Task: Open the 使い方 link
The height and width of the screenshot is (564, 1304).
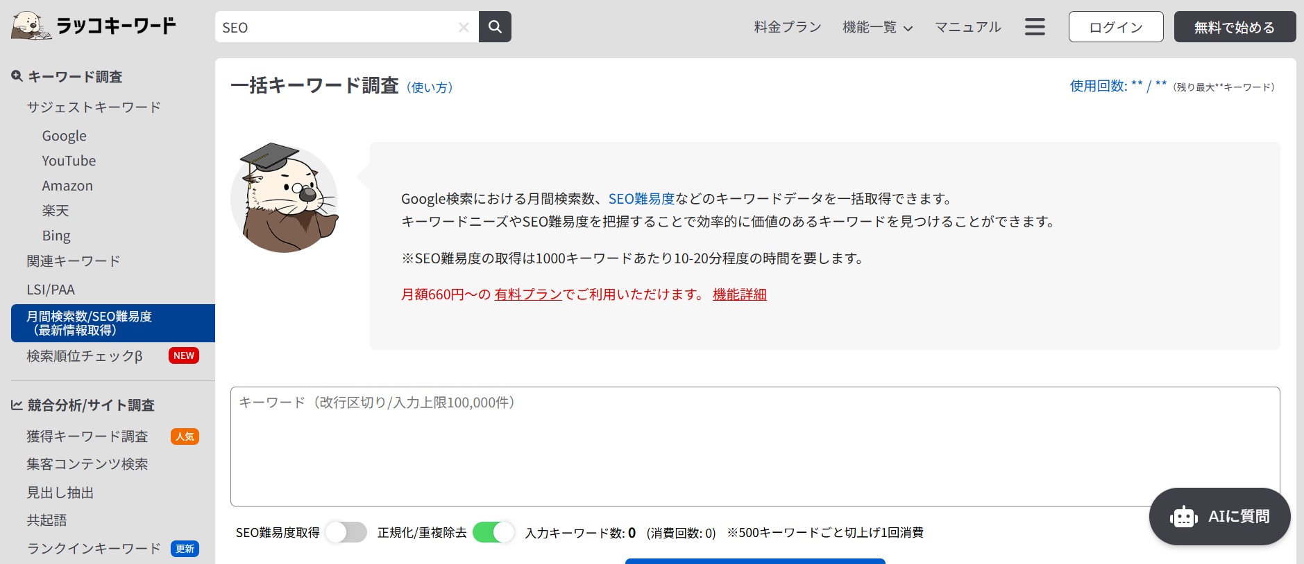Action: click(430, 87)
